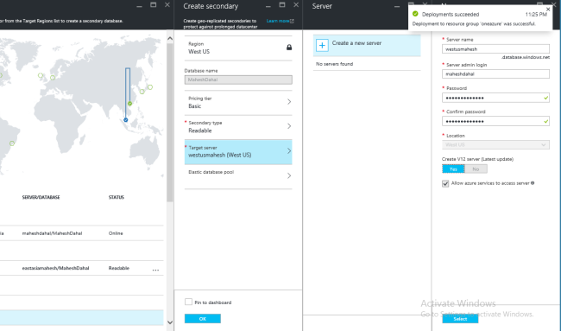Check the Pin to dashboard checkbox
The width and height of the screenshot is (561, 331).
coord(188,302)
